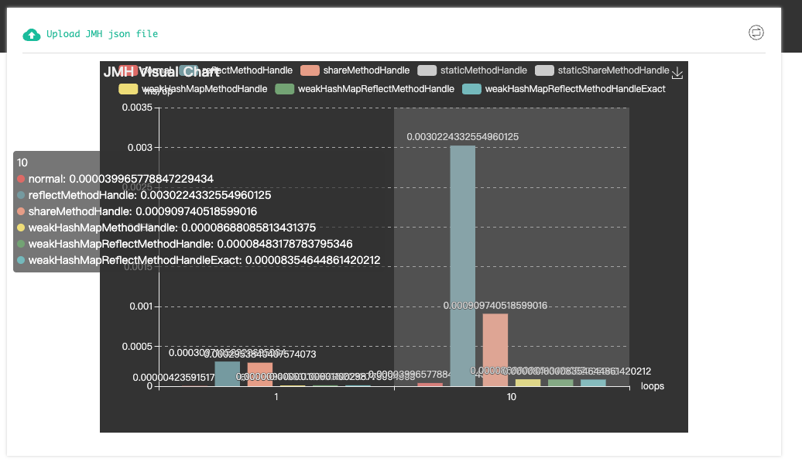Image resolution: width=802 pixels, height=469 pixels.
Task: Click the circular swap icon at top right
Action: pyautogui.click(x=756, y=33)
